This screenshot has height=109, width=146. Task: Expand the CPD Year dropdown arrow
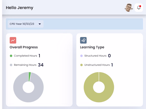pos(40,24)
